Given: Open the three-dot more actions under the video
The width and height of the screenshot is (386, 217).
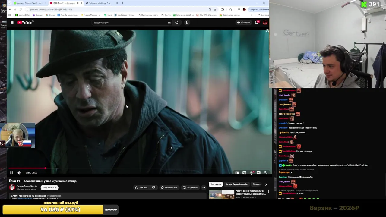Looking at the screenshot, I should [x=204, y=187].
